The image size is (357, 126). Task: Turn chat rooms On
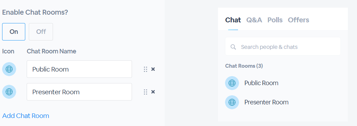tap(14, 32)
